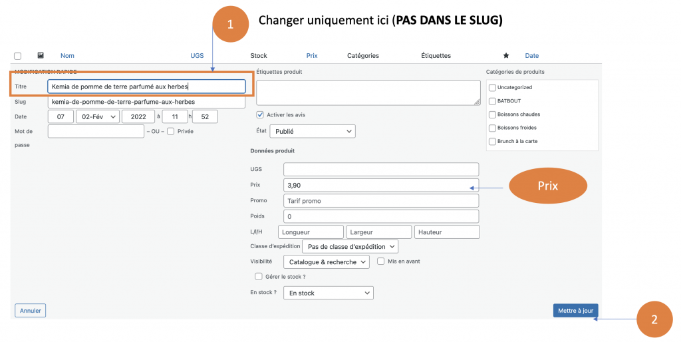
Task: Open the month dropdown showing 02-Fév
Action: [97, 116]
